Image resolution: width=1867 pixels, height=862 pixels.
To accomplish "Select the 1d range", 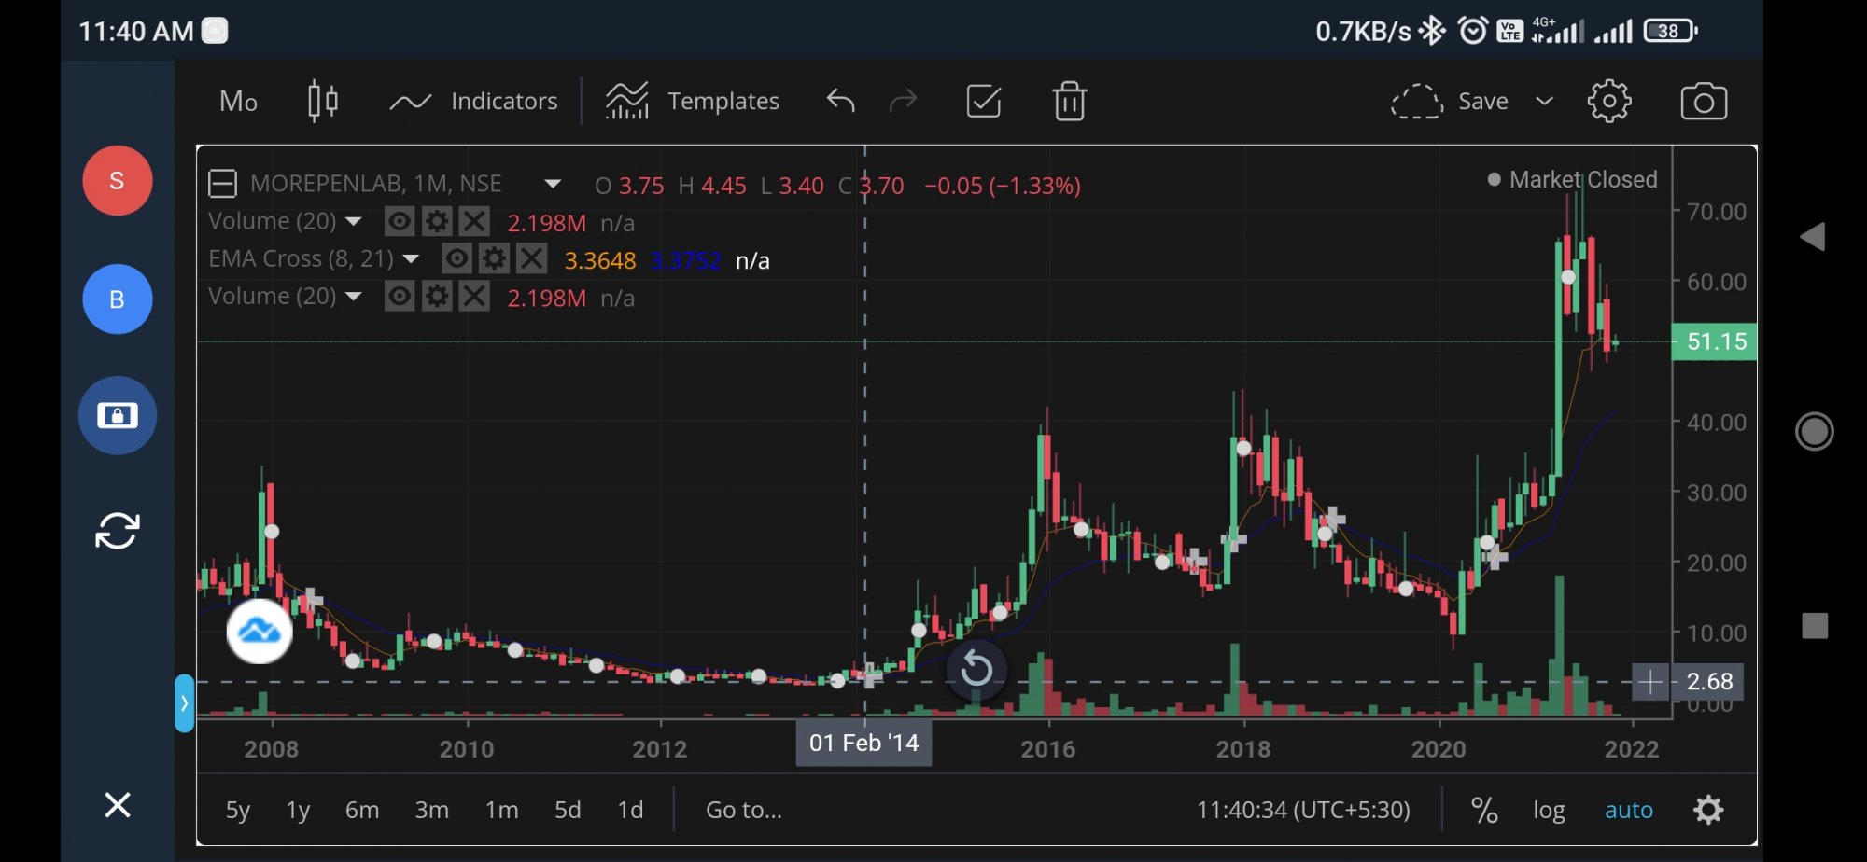I will (x=631, y=810).
